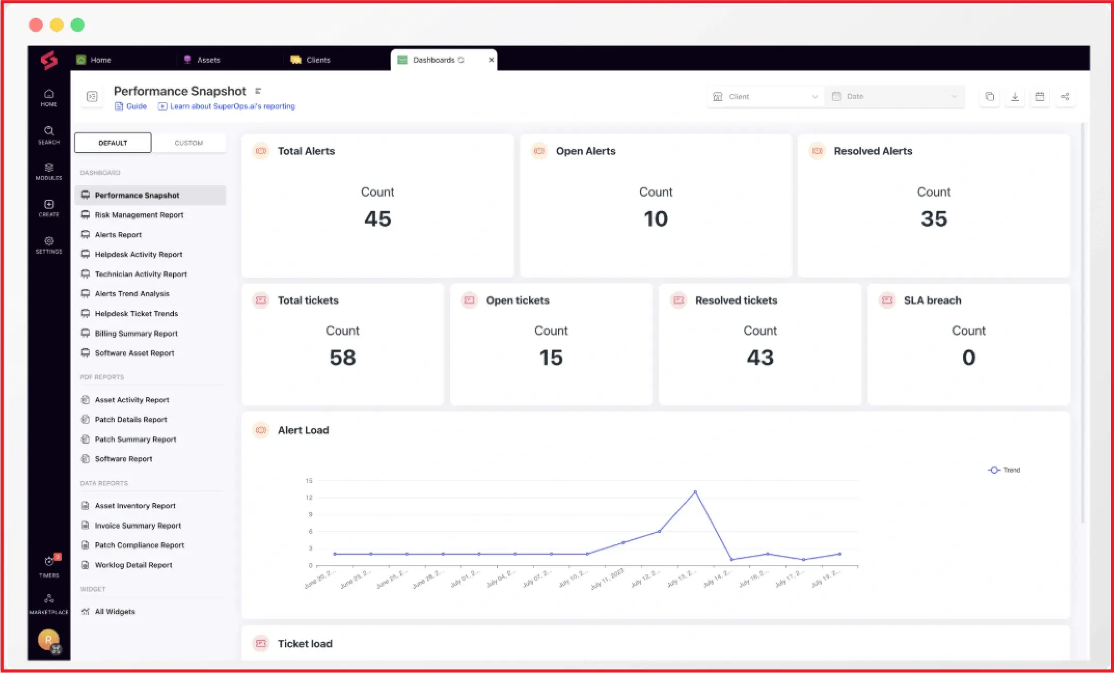Switch to the CUSTOM dashboards toggle
1114x673 pixels.
(189, 142)
